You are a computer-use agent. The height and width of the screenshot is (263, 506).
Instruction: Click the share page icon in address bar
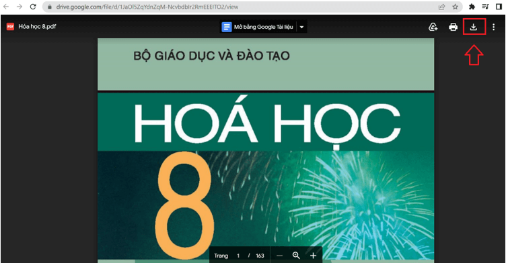pos(441,7)
